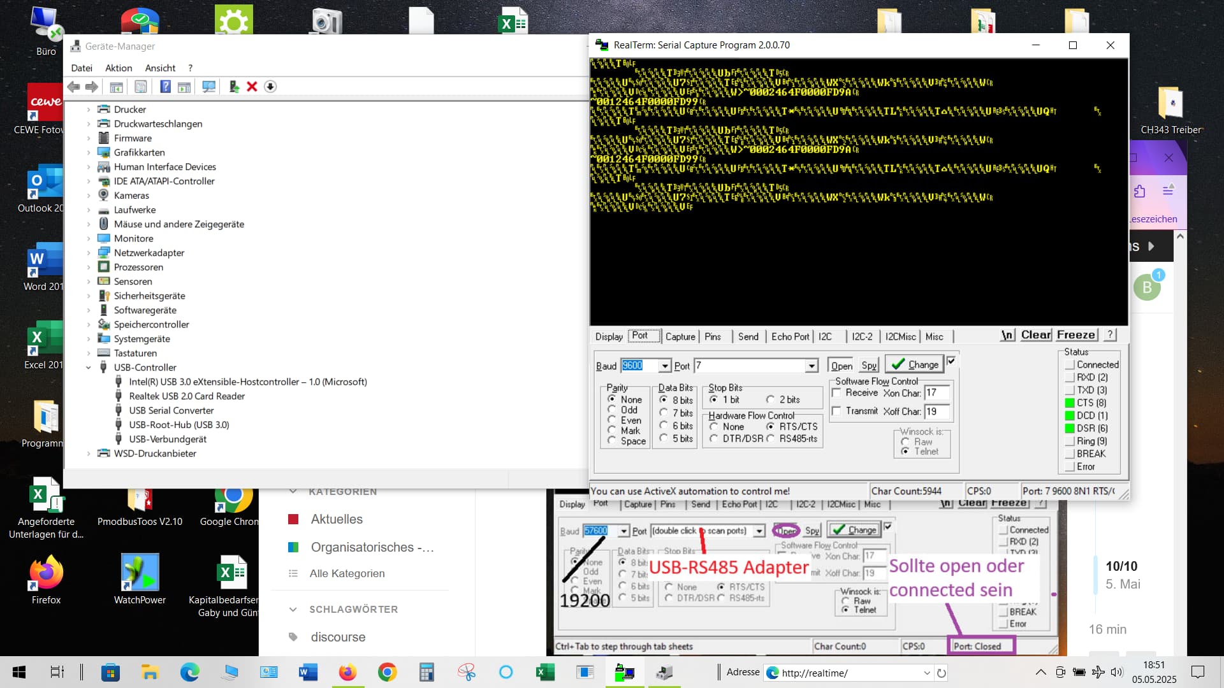Open the Task View taskbar button
The width and height of the screenshot is (1224, 688).
pyautogui.click(x=57, y=672)
